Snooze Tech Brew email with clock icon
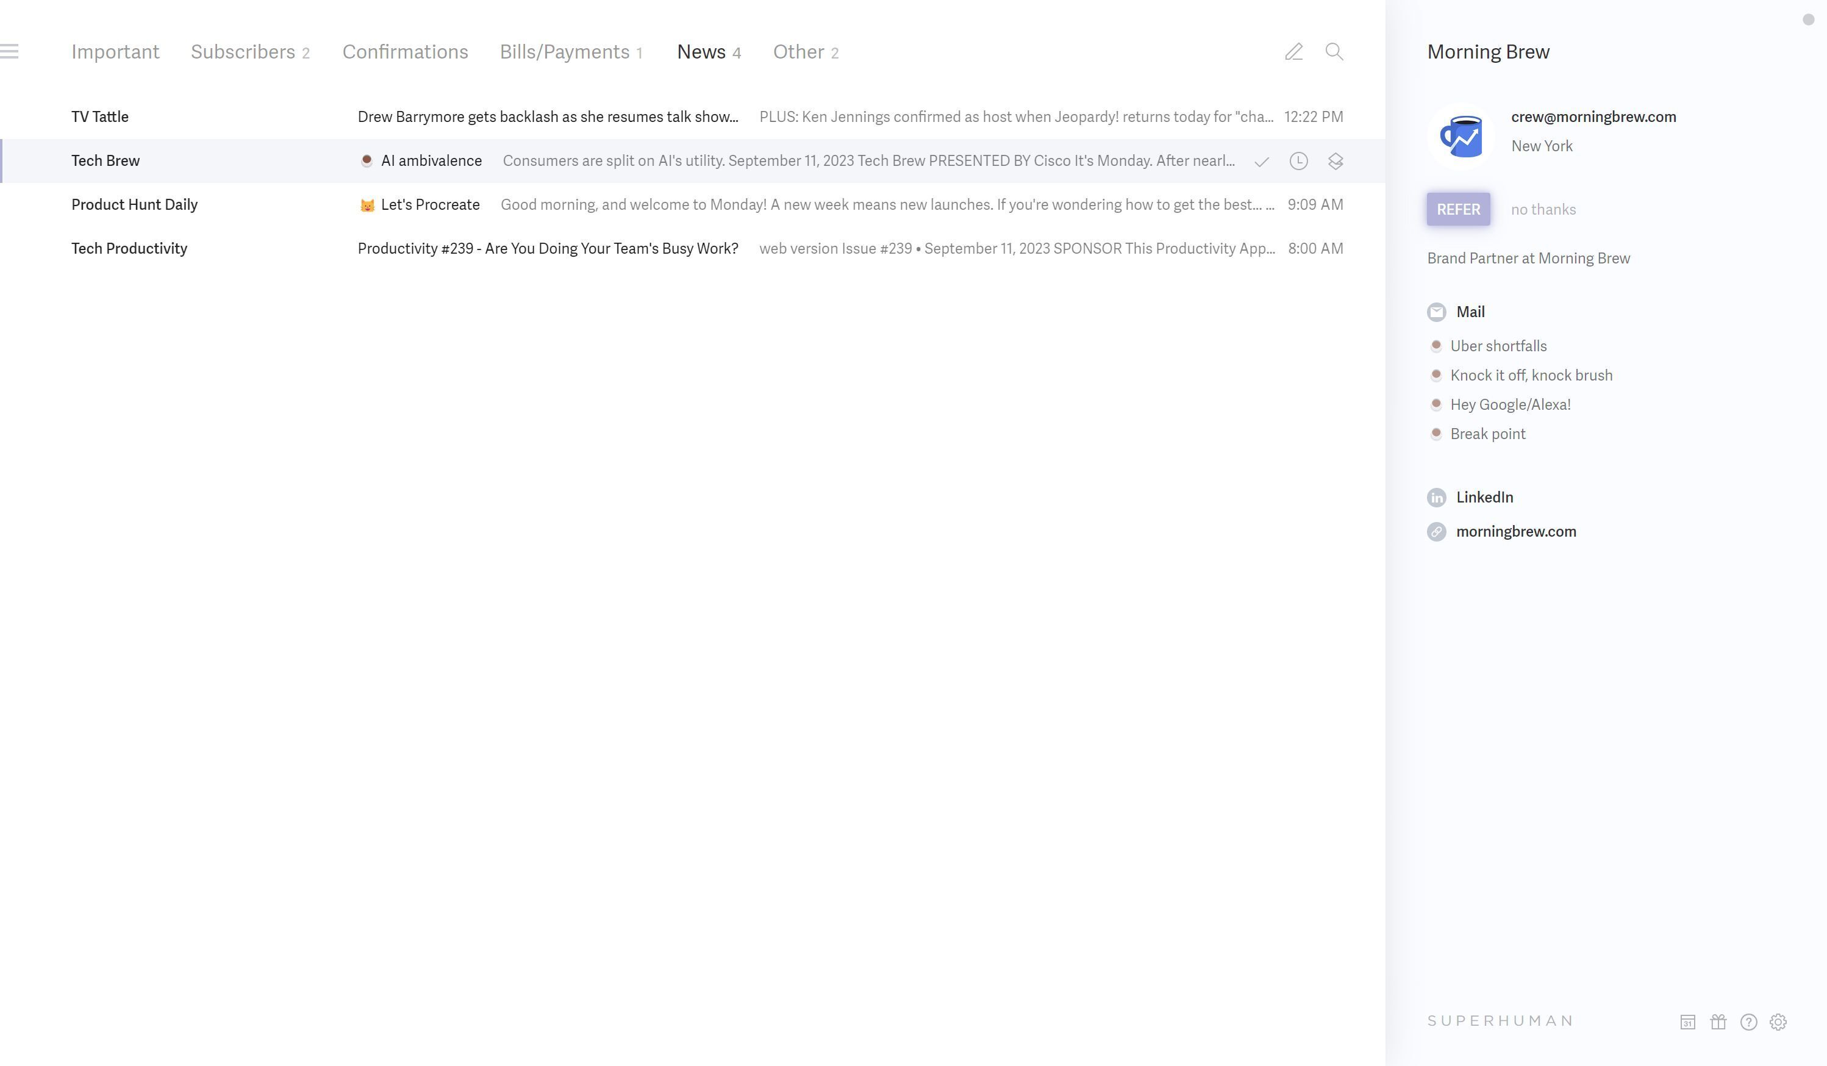 point(1298,161)
